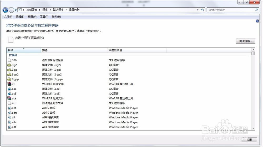Sort by the 描述 column header
The width and height of the screenshot is (263, 147).
pos(74,50)
